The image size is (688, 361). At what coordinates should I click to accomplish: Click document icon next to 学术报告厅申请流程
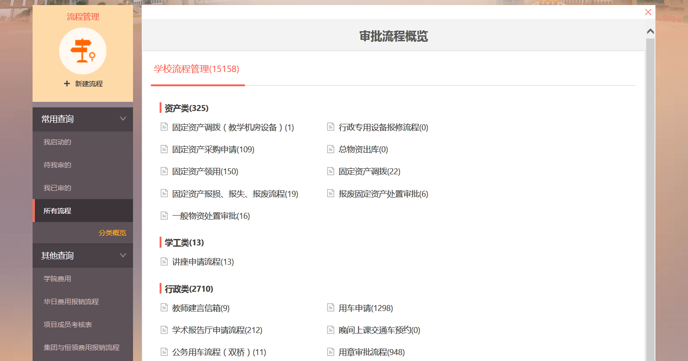[164, 330]
